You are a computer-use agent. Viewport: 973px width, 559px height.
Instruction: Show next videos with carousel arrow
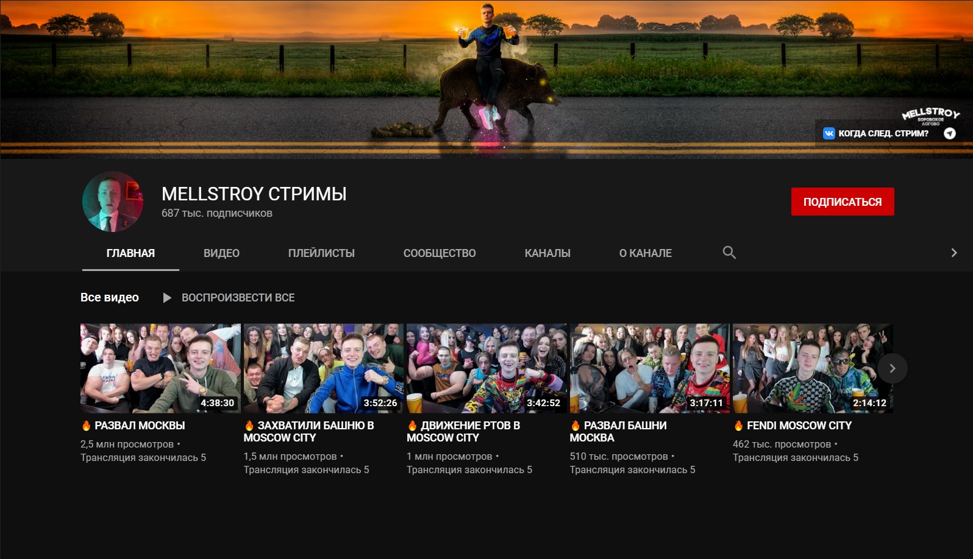892,368
